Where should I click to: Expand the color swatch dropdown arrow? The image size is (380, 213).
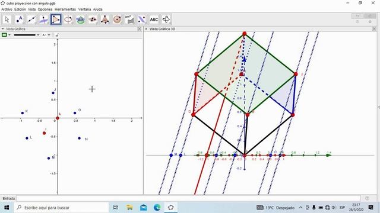coord(9,35)
